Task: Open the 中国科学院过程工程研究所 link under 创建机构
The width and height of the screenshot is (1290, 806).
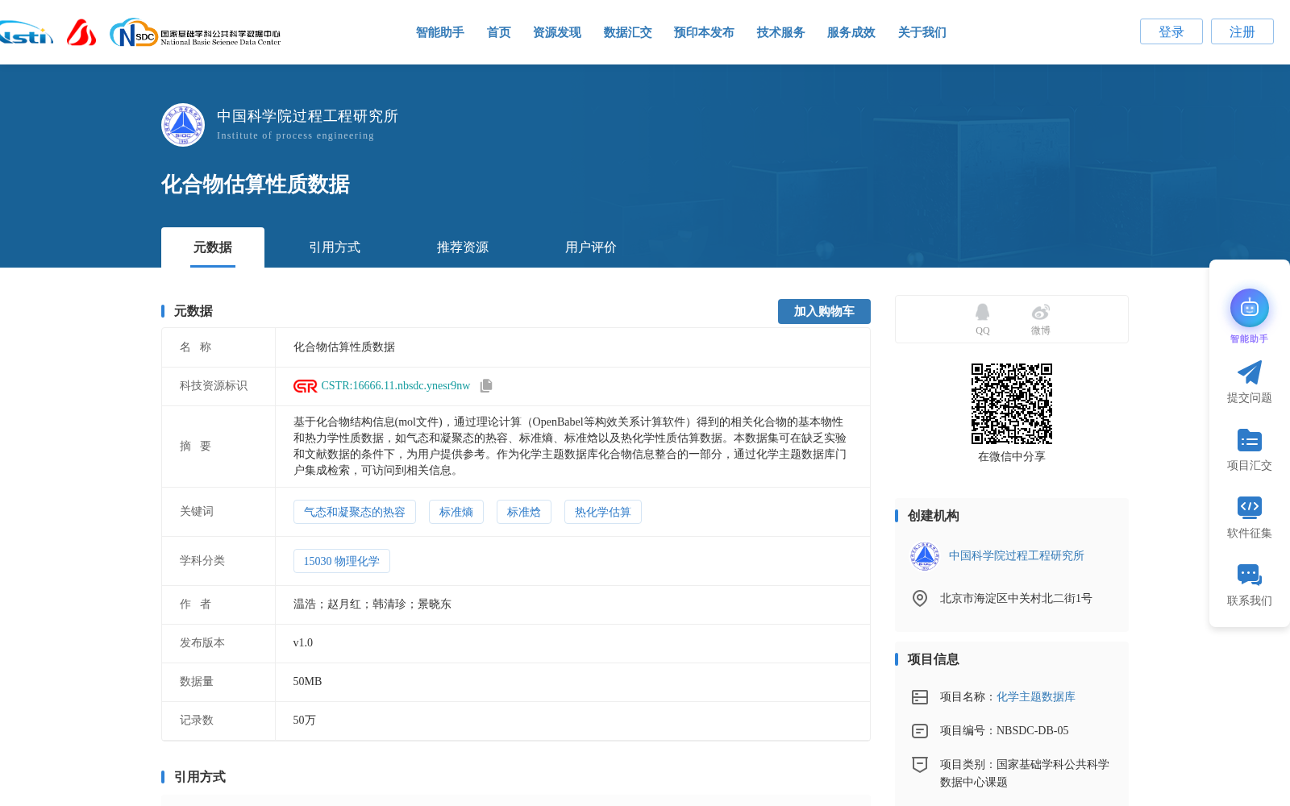Action: point(1016,556)
